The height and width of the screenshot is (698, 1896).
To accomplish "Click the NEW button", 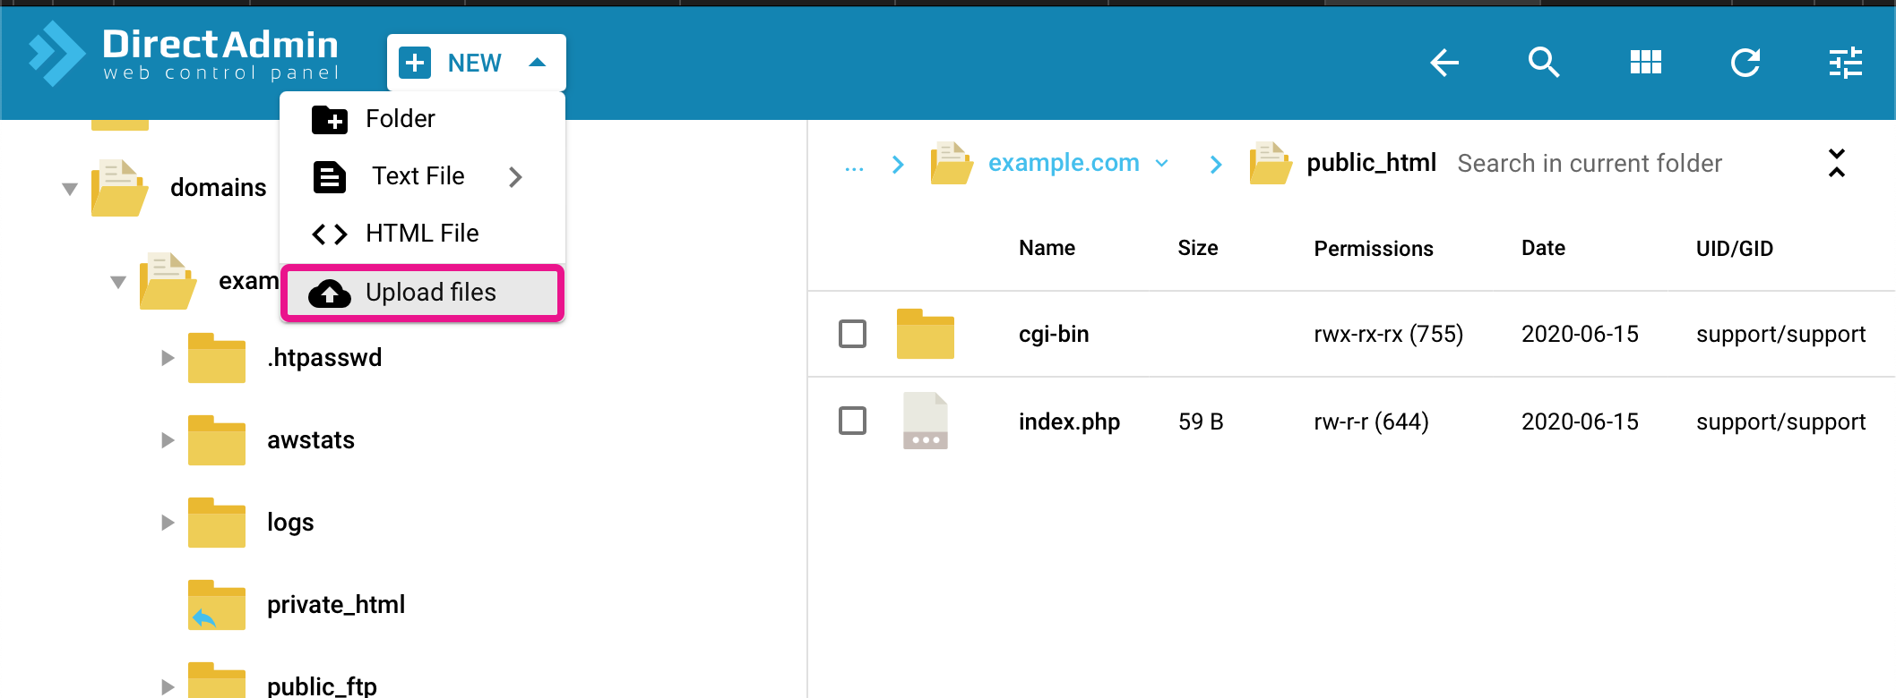I will 475,63.
